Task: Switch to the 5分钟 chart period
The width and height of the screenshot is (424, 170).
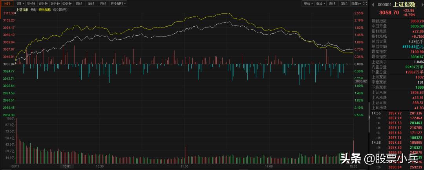Action: point(31,4)
